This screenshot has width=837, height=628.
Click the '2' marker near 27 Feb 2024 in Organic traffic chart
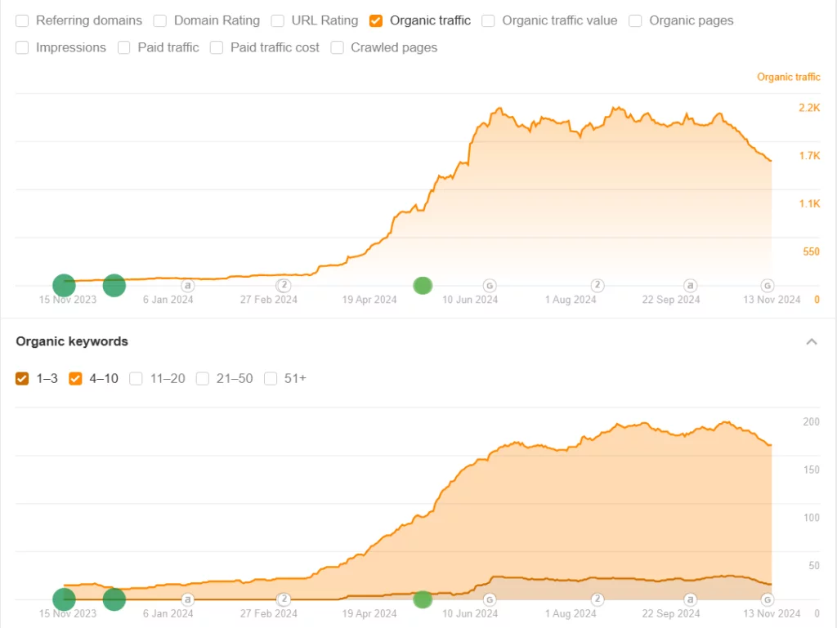click(284, 285)
